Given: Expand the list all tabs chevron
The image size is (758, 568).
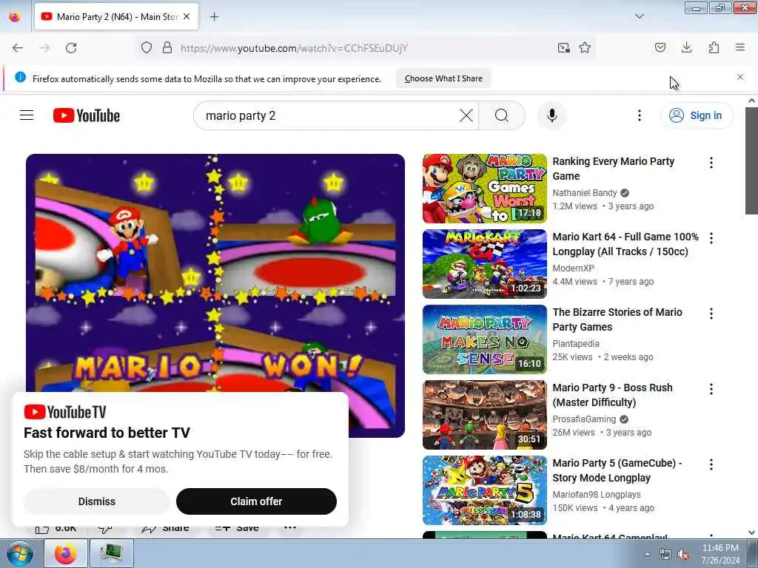Looking at the screenshot, I should [x=640, y=16].
